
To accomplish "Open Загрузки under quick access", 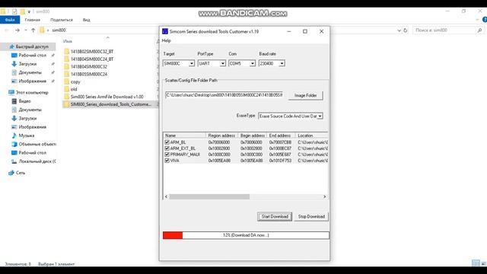I will click(x=27, y=64).
